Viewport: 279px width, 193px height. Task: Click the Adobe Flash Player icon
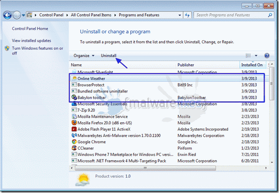click(74, 129)
